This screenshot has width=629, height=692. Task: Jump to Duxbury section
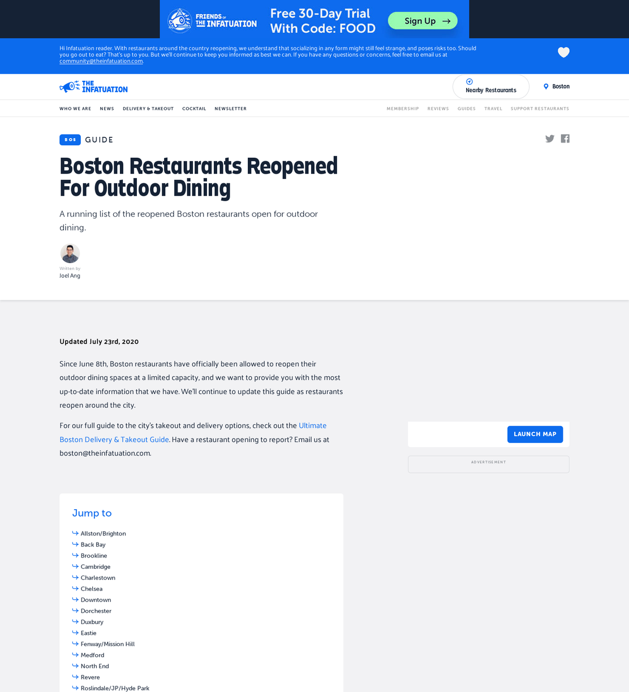pyautogui.click(x=92, y=622)
